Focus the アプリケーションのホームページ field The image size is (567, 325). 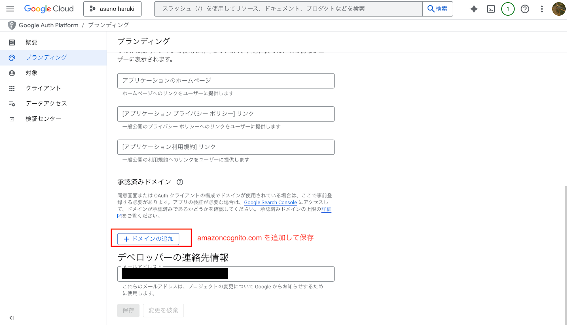226,81
